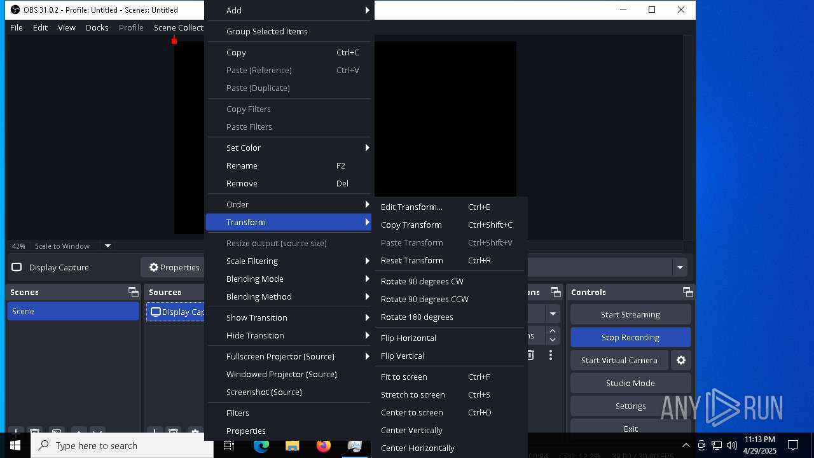814x458 pixels.
Task: Show hidden system tray icons
Action: coord(686,445)
